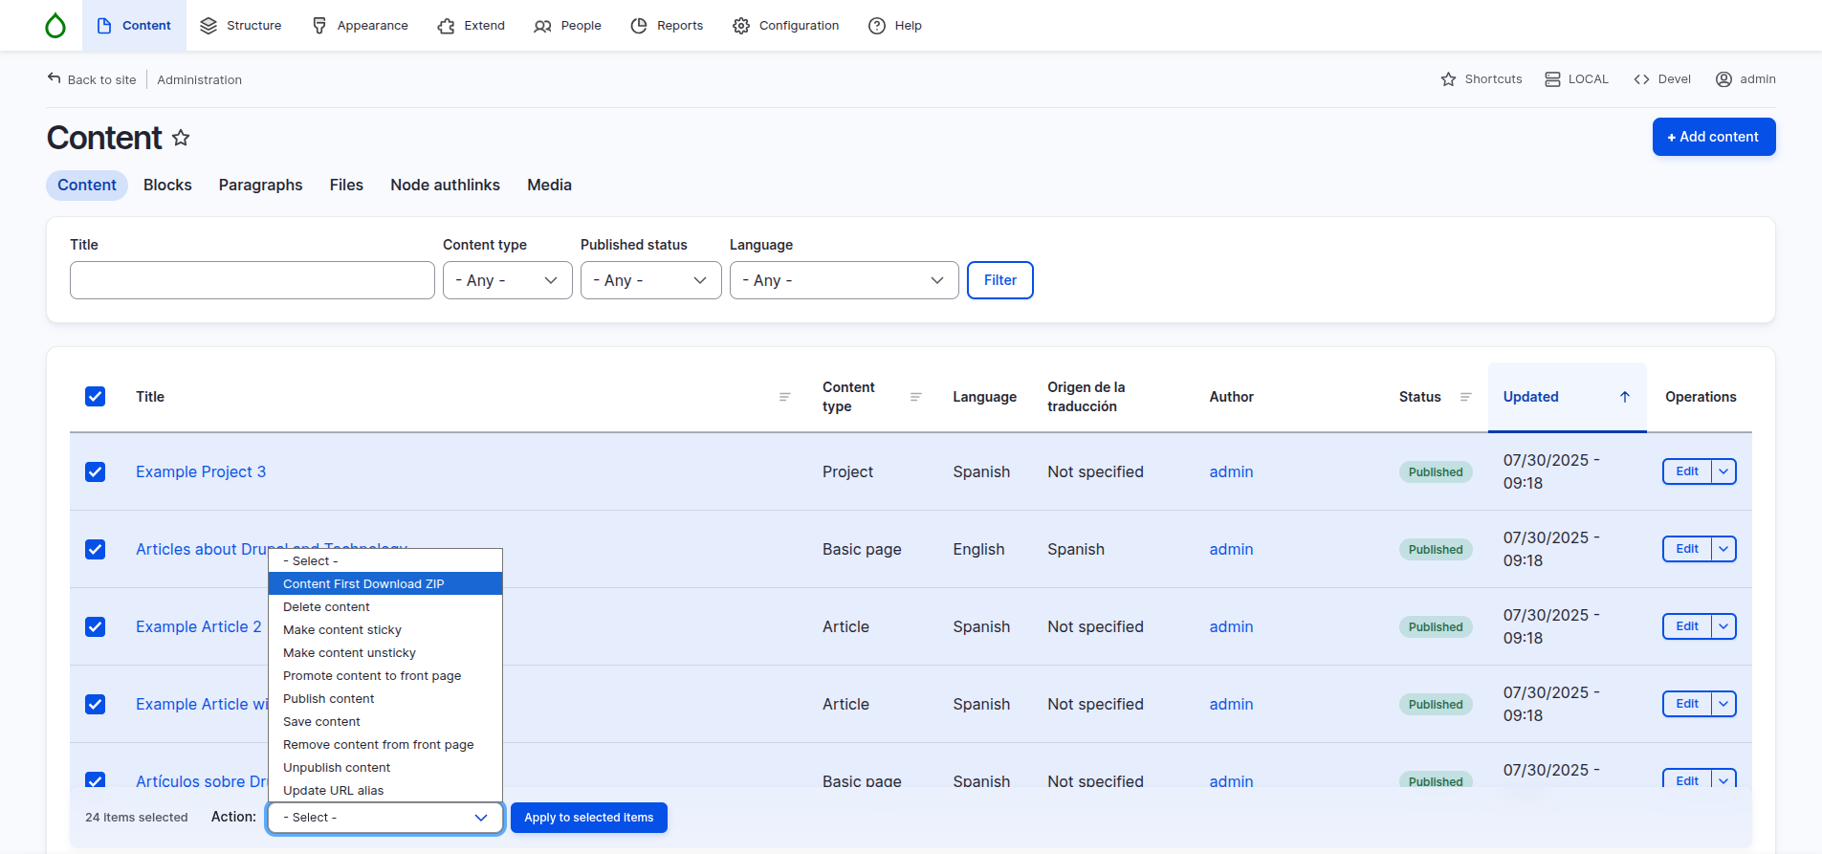Click the admin author link in first row

tap(1231, 471)
